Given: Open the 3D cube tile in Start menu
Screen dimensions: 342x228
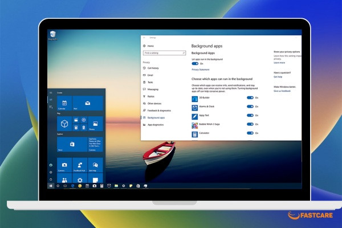Looking at the screenshot, I should (x=64, y=124).
